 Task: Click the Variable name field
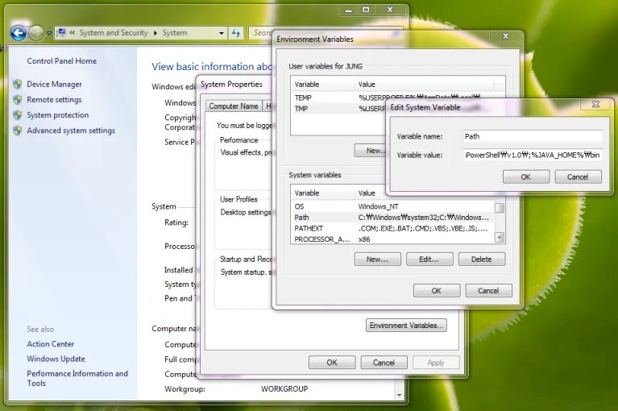(533, 136)
